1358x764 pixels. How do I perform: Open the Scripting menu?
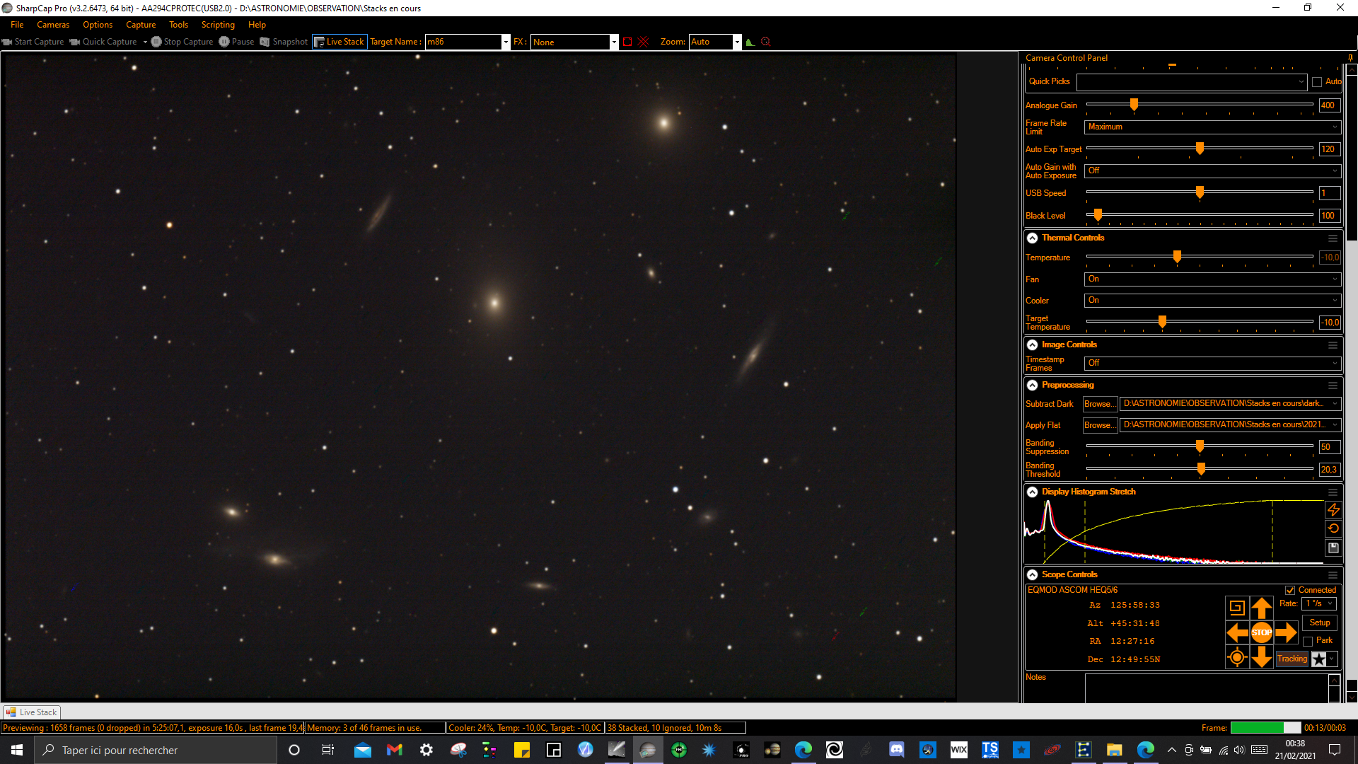point(218,25)
